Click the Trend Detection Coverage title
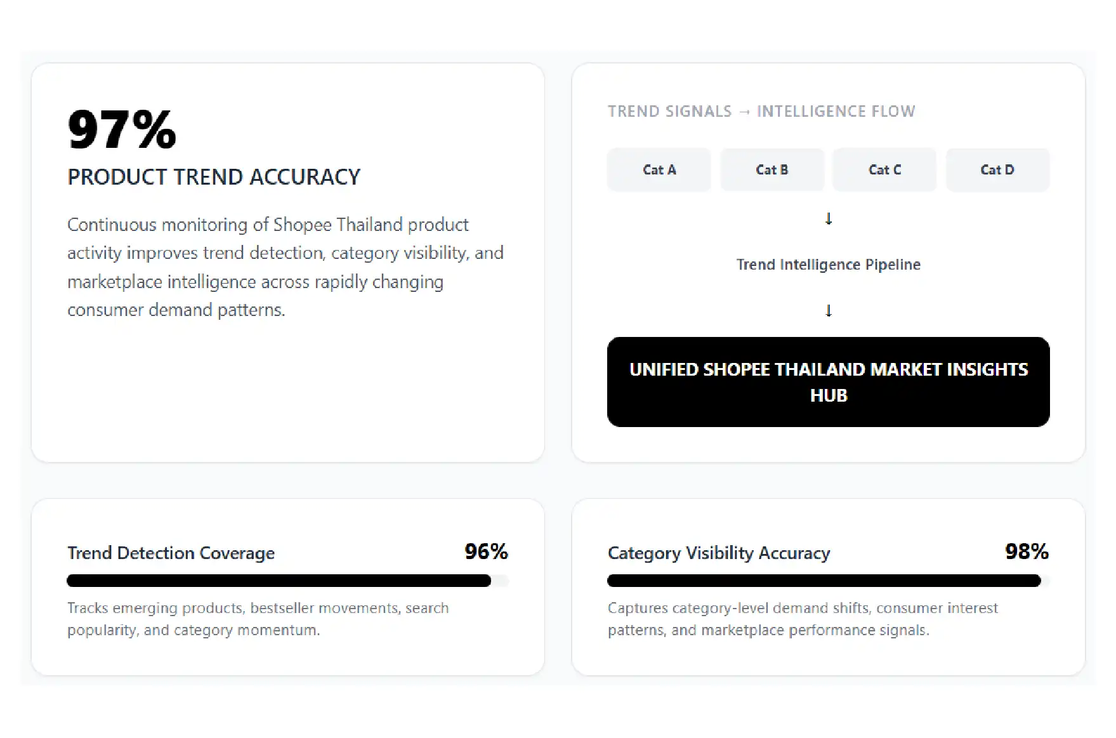 (x=171, y=553)
